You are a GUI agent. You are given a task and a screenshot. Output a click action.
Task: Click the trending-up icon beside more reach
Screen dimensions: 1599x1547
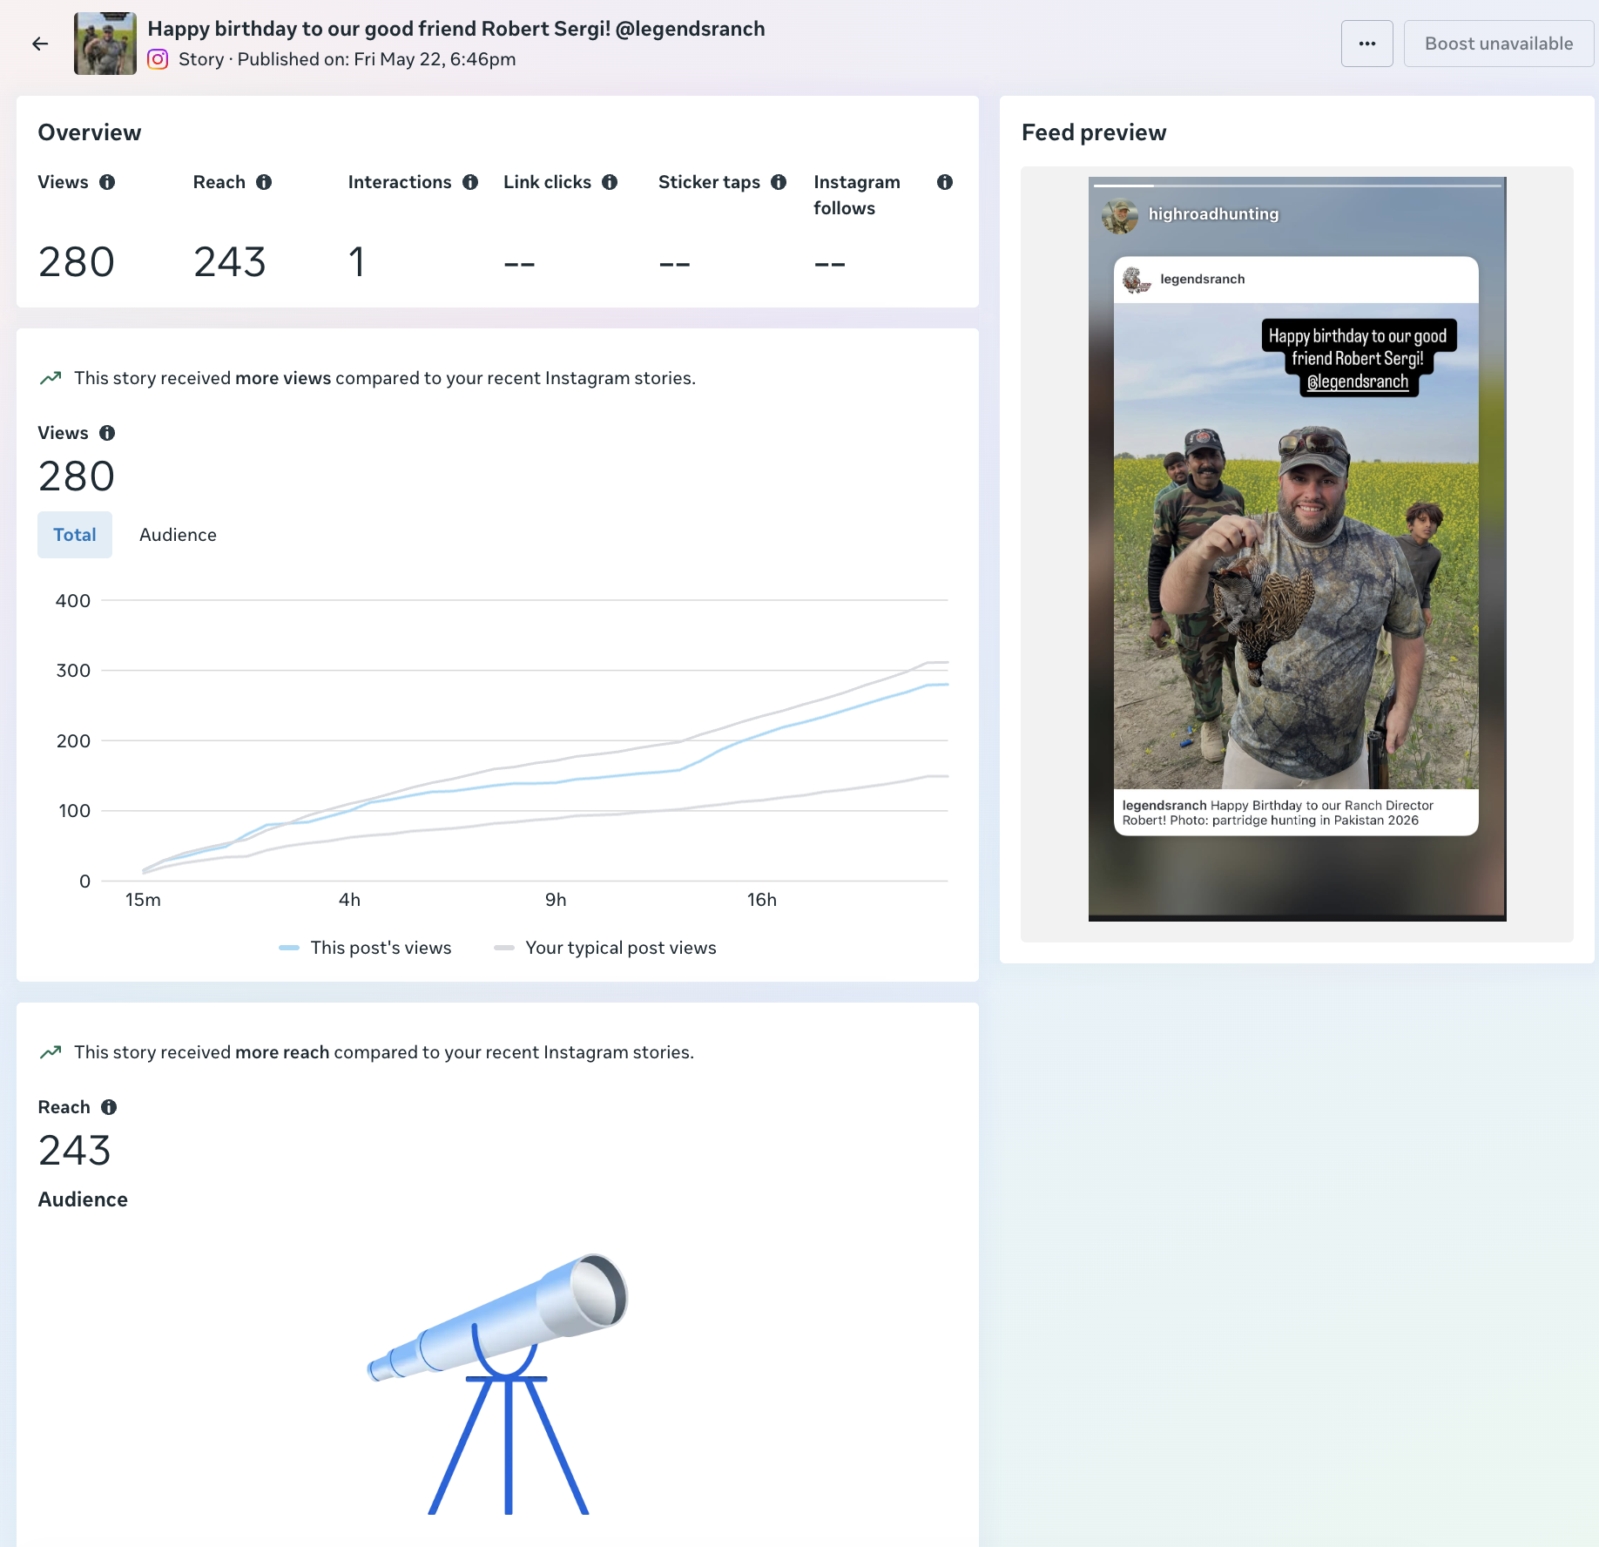point(51,1052)
